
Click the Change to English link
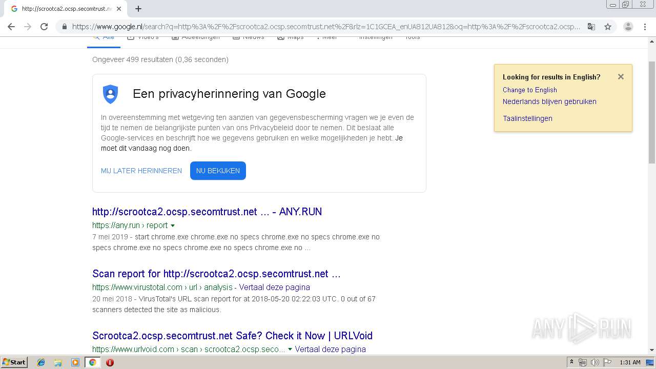(529, 90)
